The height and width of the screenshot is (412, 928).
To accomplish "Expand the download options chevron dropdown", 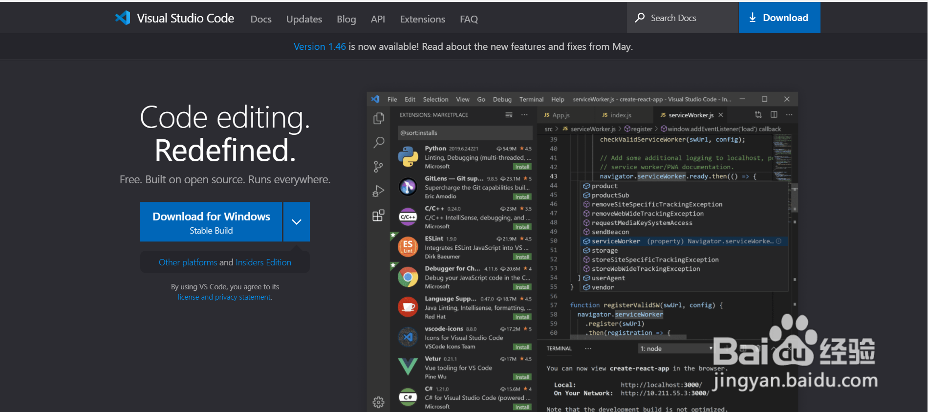I will (296, 222).
